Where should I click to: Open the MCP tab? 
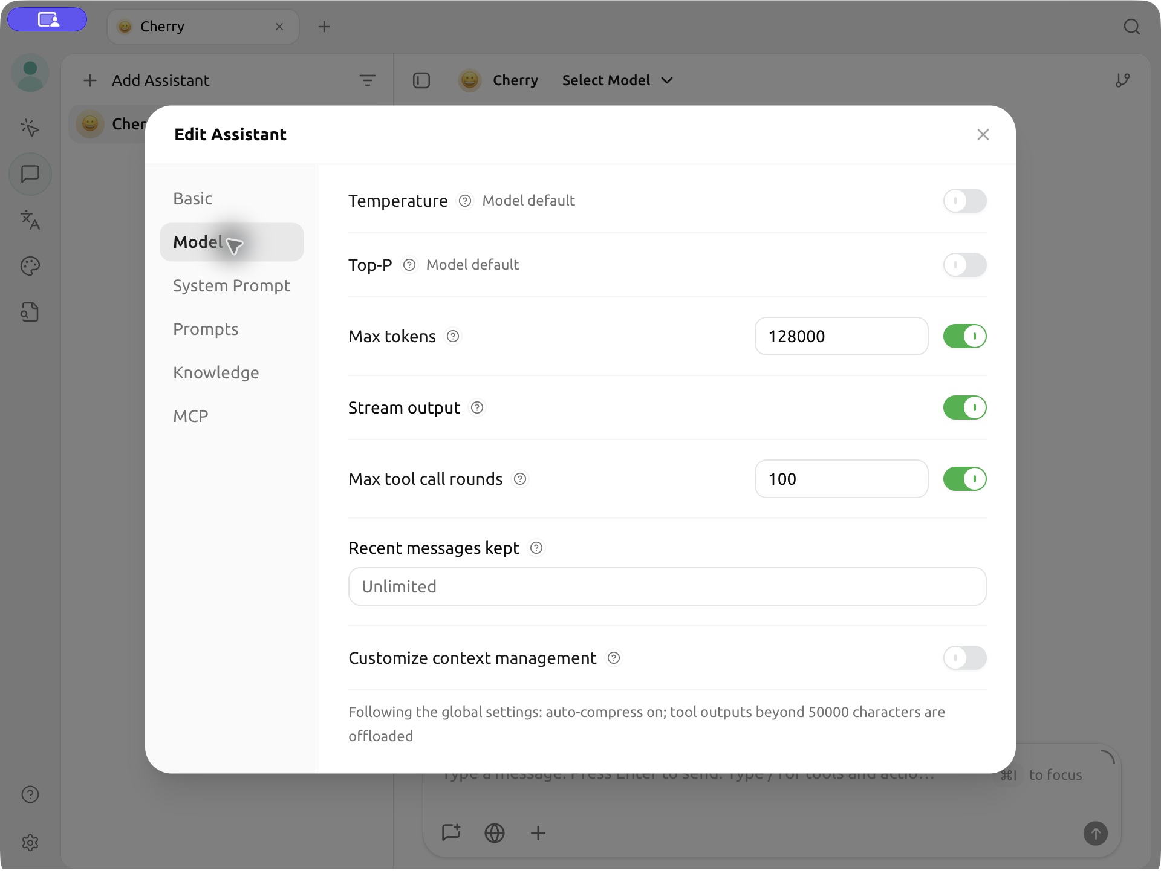(232, 417)
